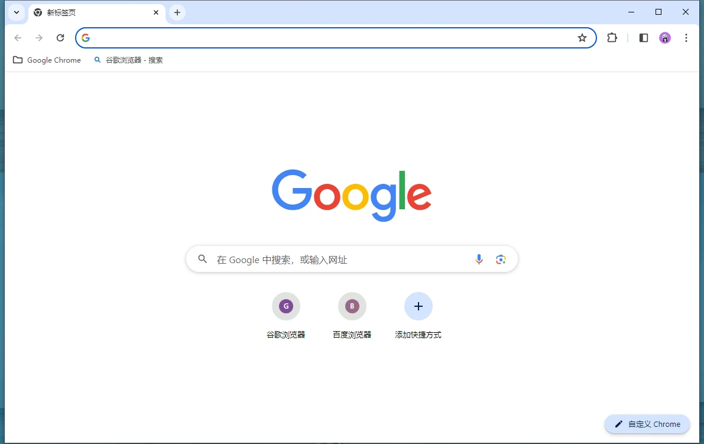Screen dimensions: 704x444
Task: Click the 添加快捷方式 plus tile
Action: point(418,316)
